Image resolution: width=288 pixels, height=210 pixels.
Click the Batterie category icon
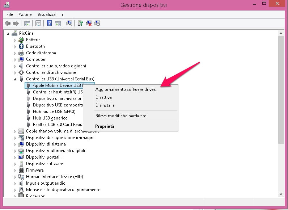(x=21, y=40)
